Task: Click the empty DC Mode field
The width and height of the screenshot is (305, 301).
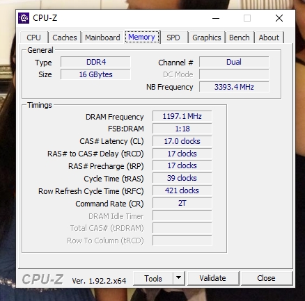Action: [234, 74]
